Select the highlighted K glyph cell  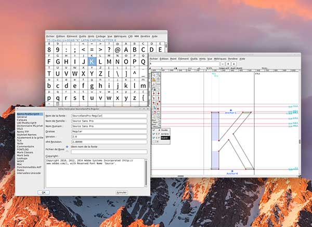pos(92,62)
